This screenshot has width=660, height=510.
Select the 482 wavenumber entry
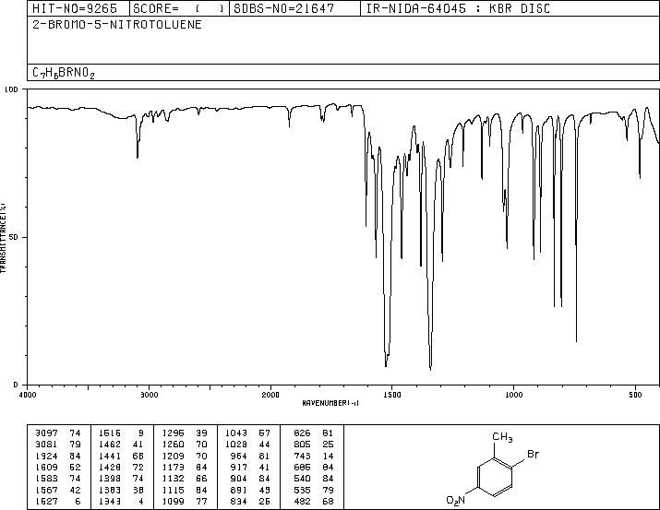tap(302, 501)
